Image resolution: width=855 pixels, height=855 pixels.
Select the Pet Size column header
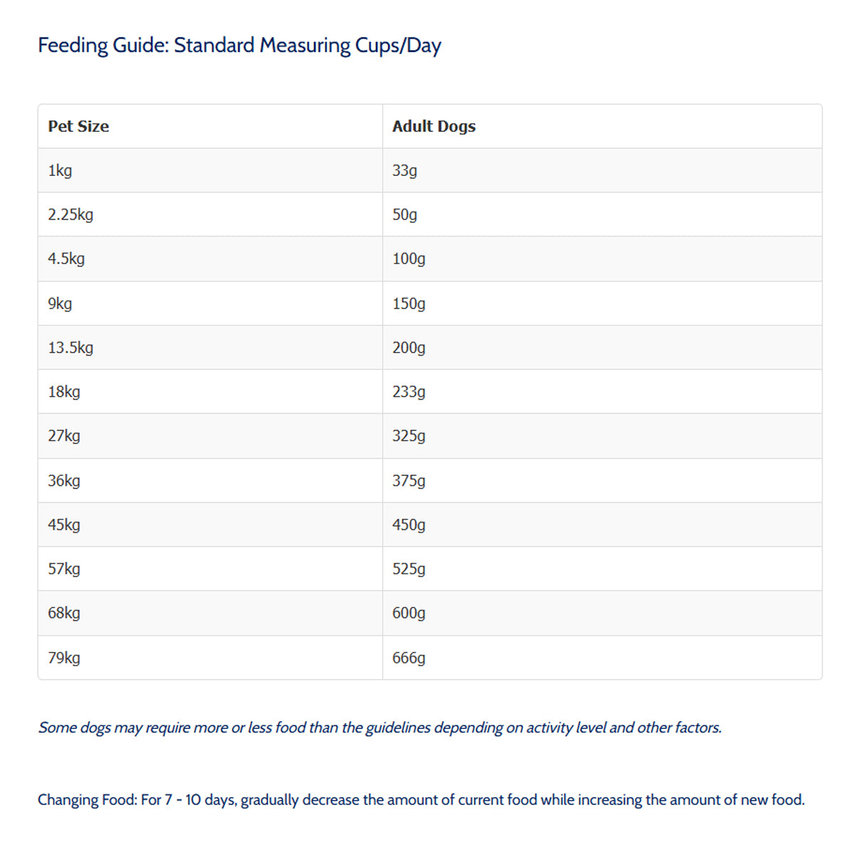tap(78, 127)
